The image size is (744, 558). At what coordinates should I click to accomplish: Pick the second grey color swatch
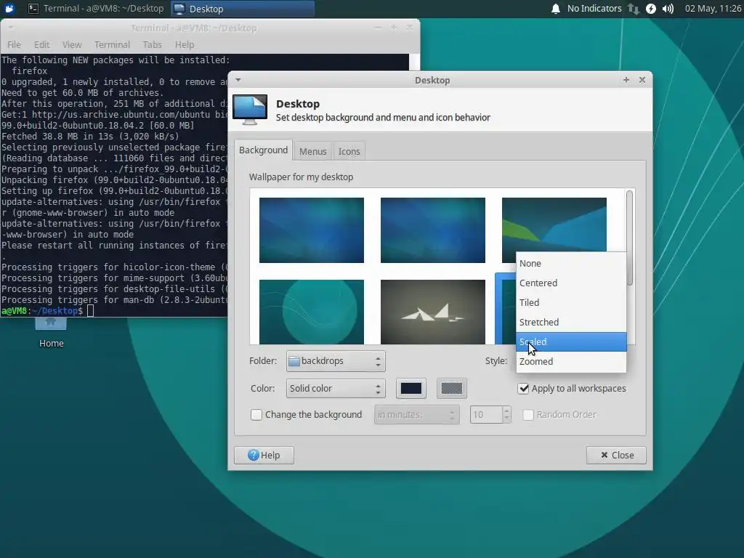tap(452, 389)
